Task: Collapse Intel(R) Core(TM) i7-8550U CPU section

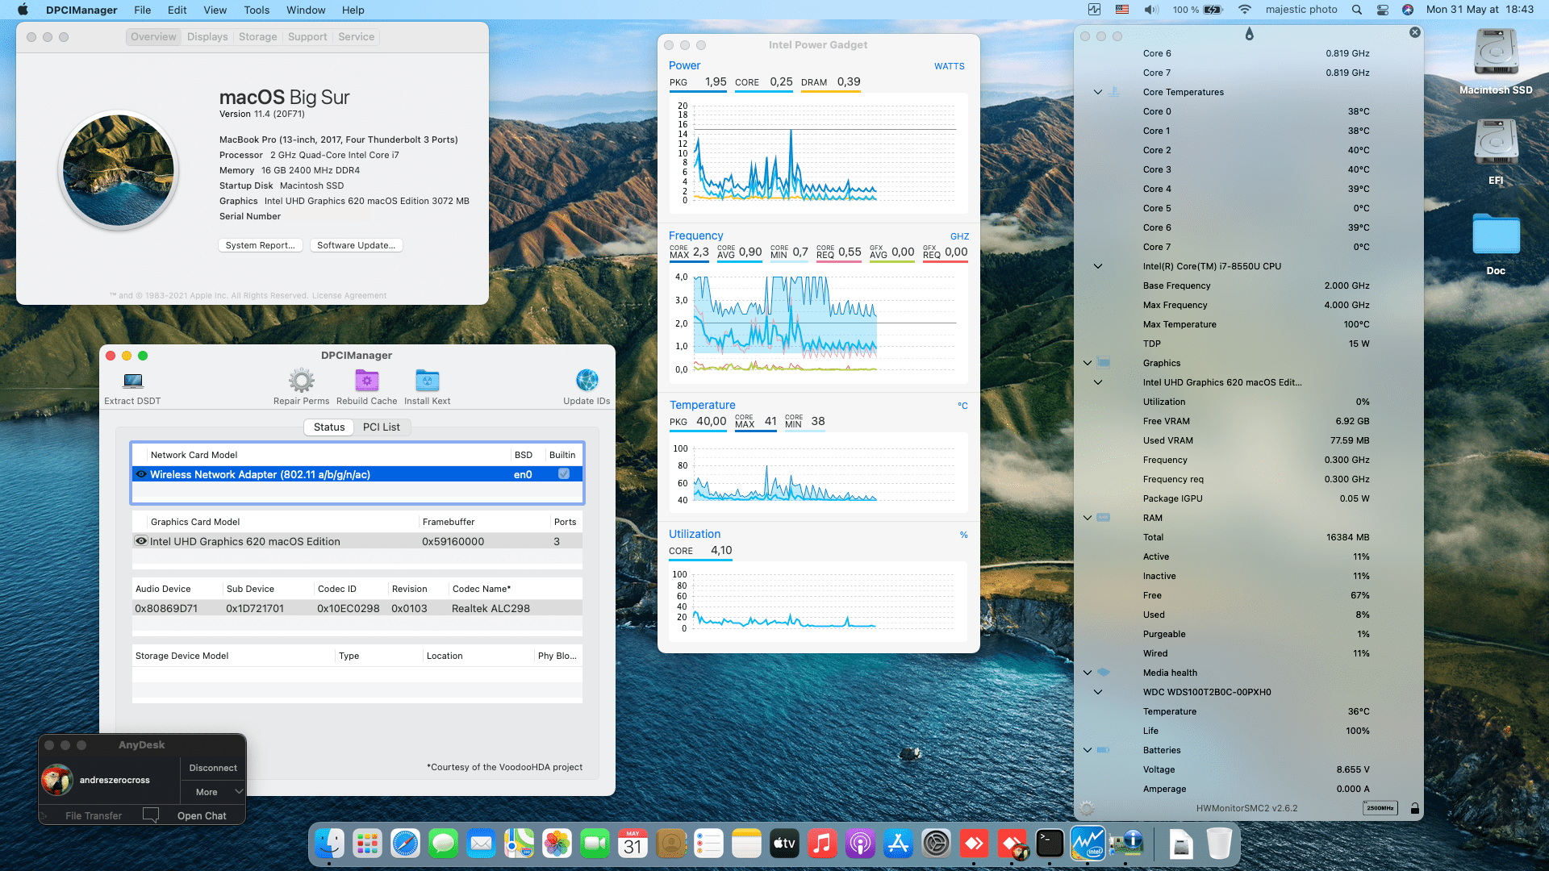Action: [1098, 266]
